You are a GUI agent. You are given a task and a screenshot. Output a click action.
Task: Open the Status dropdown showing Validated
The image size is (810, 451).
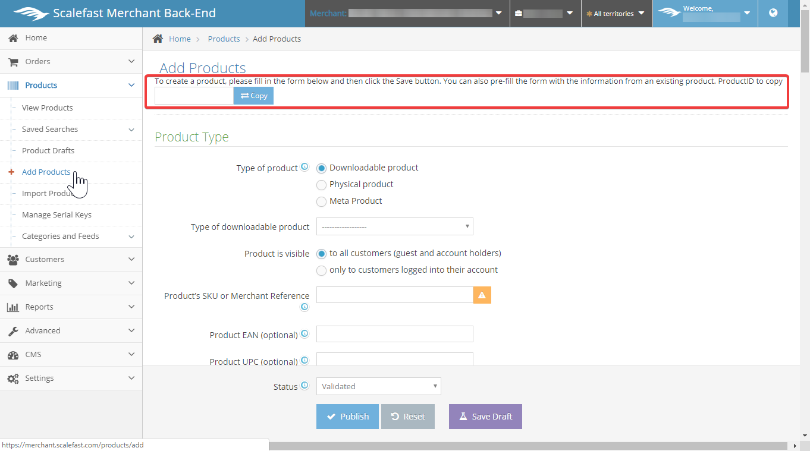pos(378,386)
